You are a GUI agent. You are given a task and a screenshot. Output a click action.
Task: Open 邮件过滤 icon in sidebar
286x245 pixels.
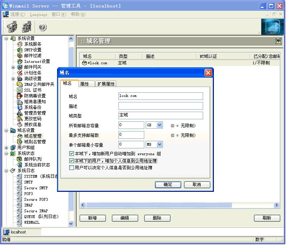tap(20, 55)
